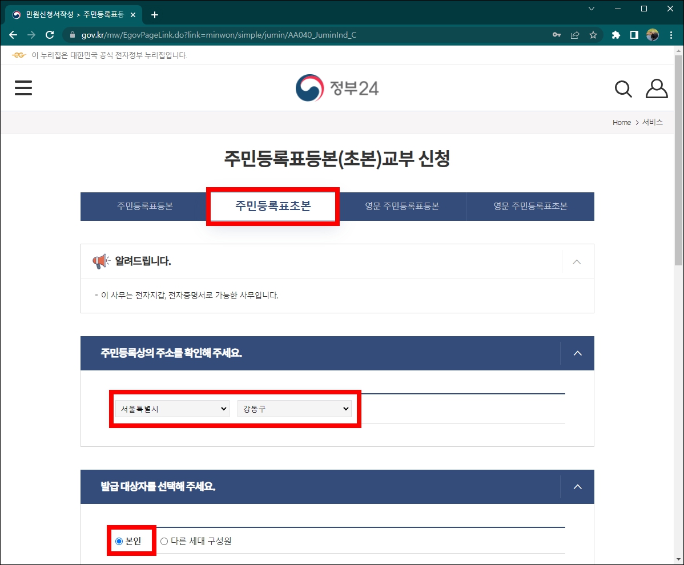Collapse the 알려드립니다 notice section
This screenshot has width=684, height=565.
(577, 261)
